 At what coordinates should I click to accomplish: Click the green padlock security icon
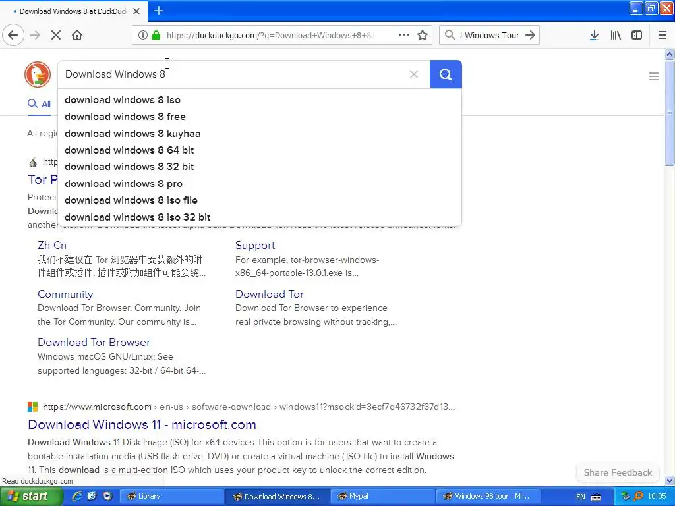pos(156,35)
